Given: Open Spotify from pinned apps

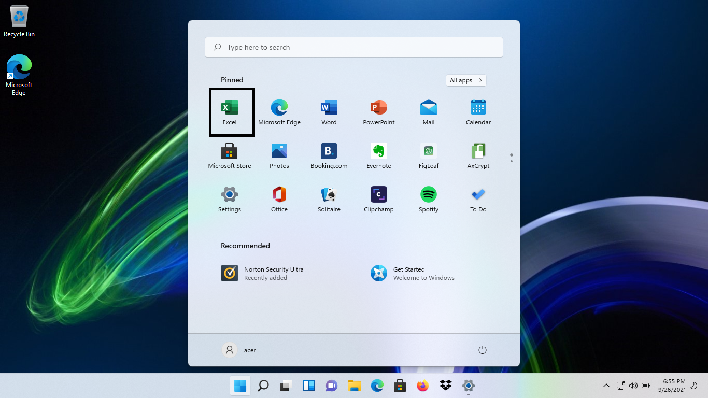Looking at the screenshot, I should (429, 200).
